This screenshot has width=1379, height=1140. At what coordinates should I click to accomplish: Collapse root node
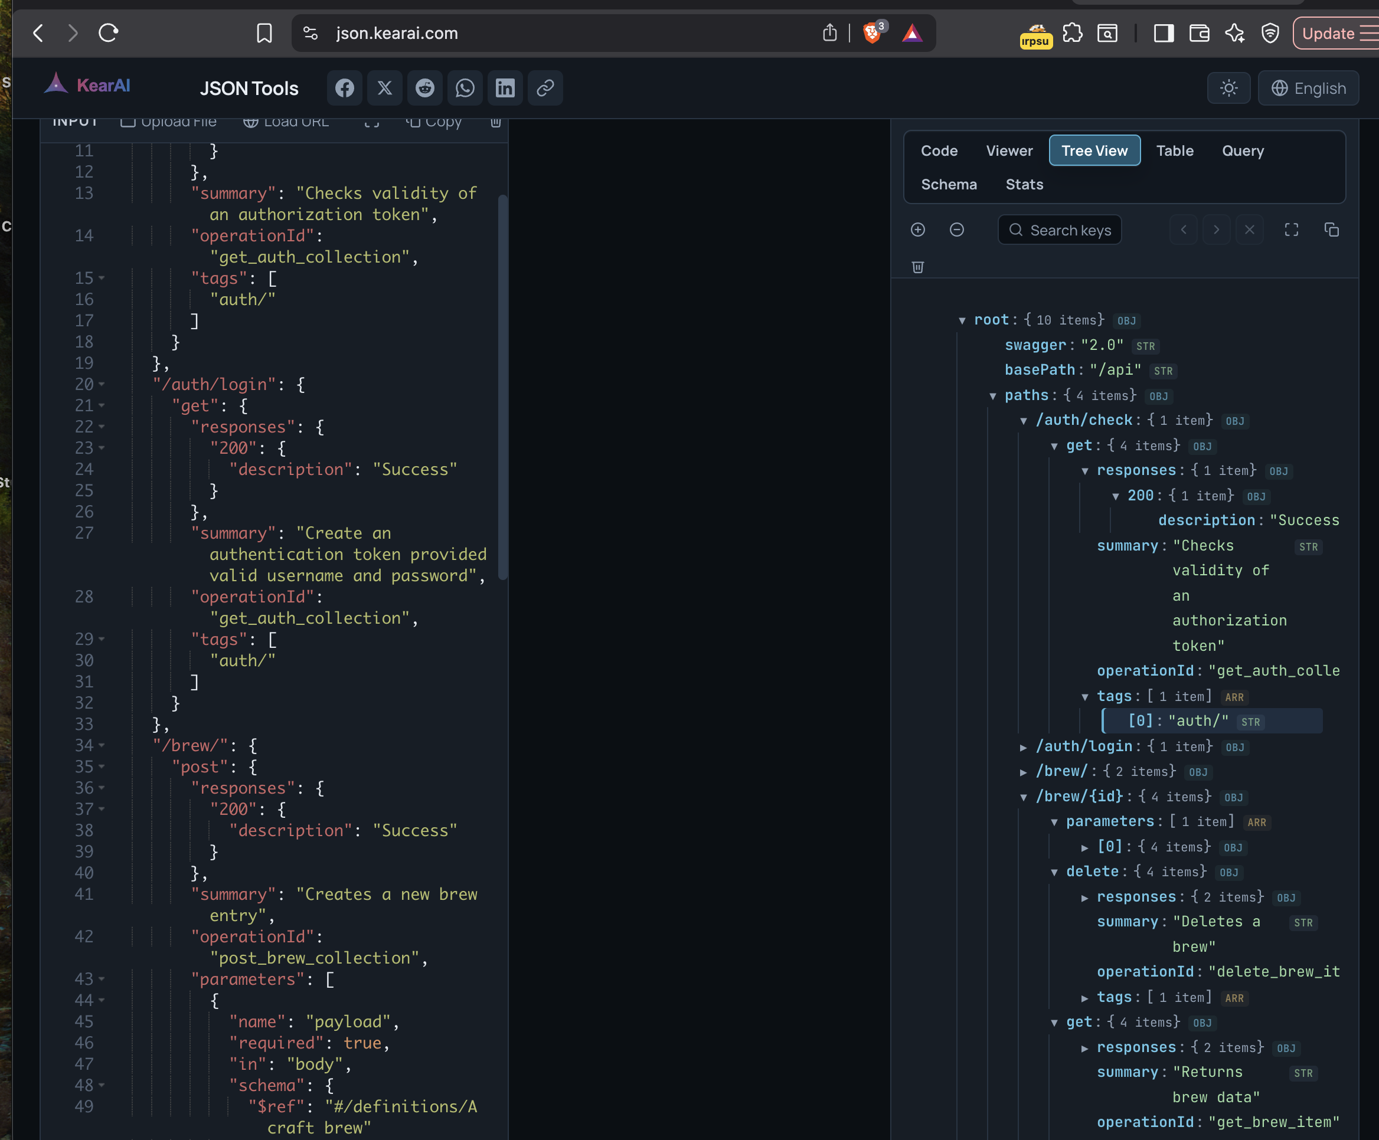[962, 321]
